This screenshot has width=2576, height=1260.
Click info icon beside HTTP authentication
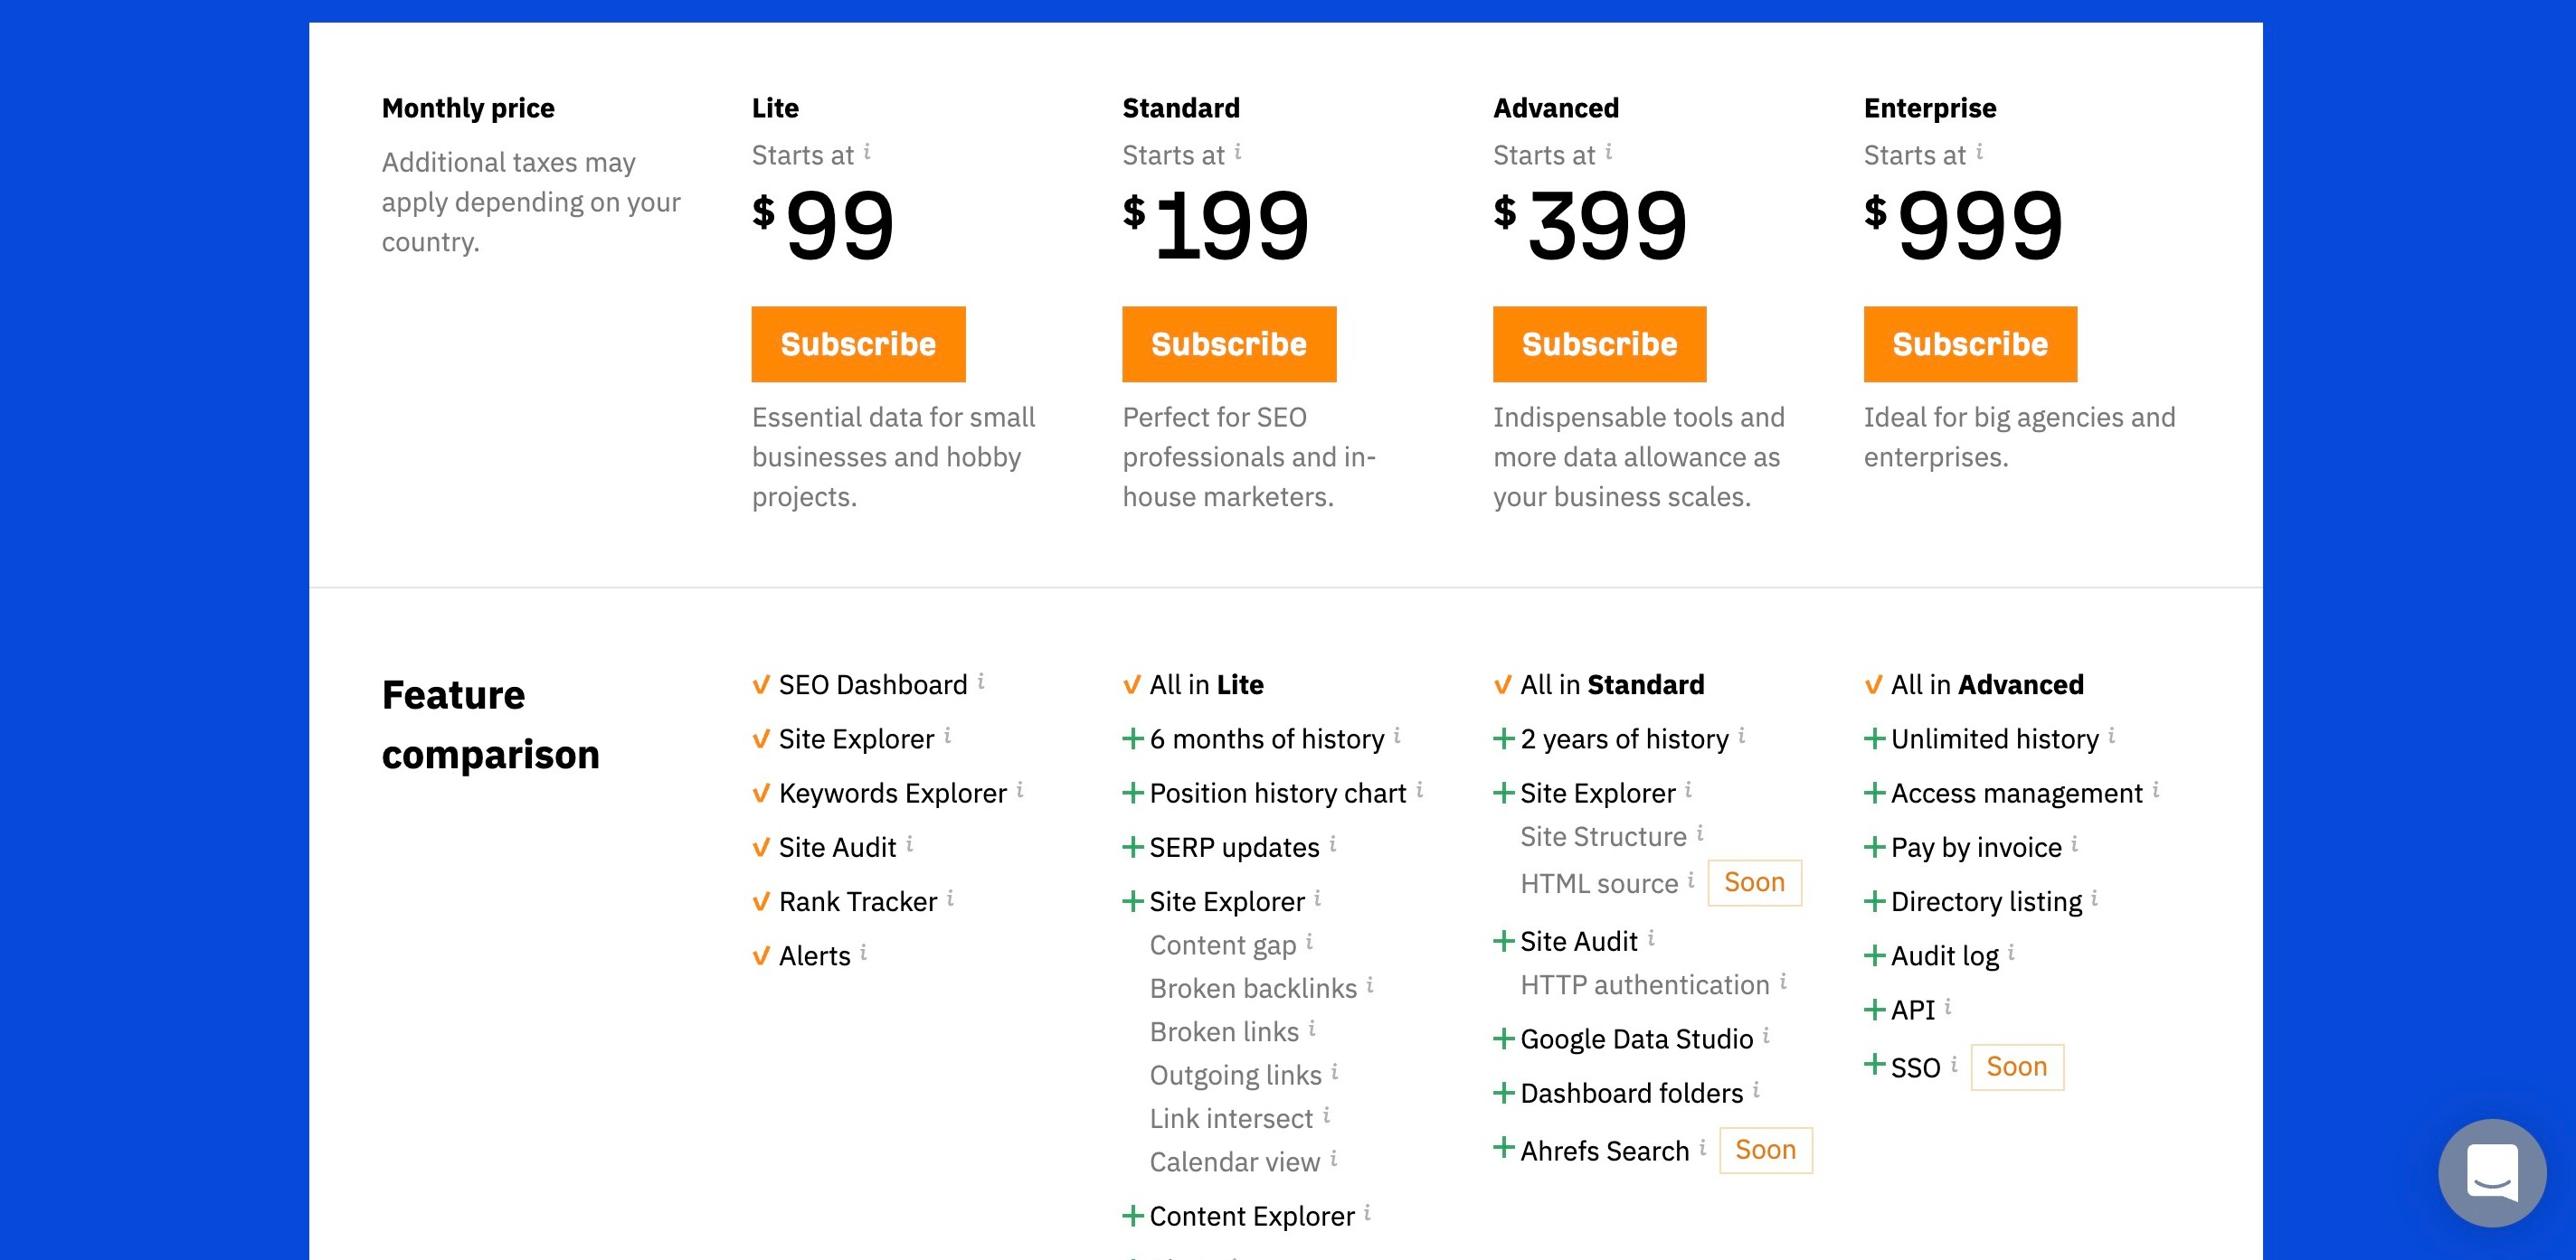click(1782, 982)
